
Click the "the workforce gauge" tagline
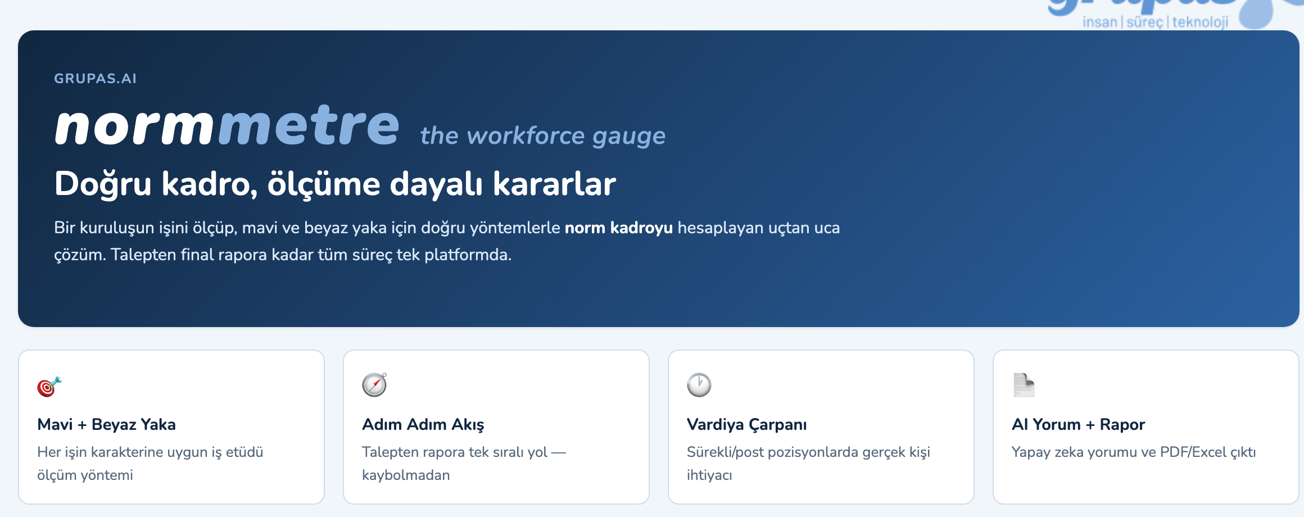tap(543, 136)
